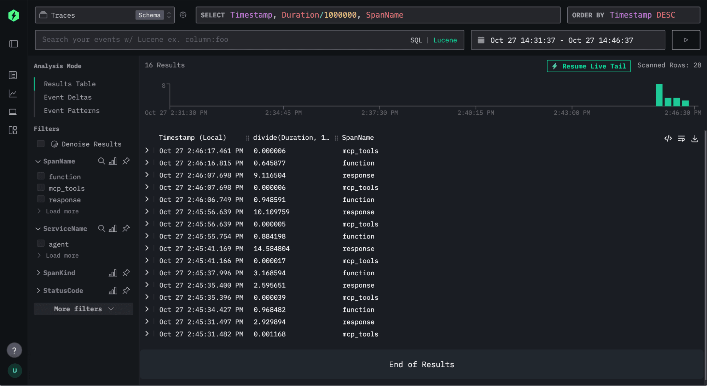Open dashboards icon in left sidebar

pos(13,130)
